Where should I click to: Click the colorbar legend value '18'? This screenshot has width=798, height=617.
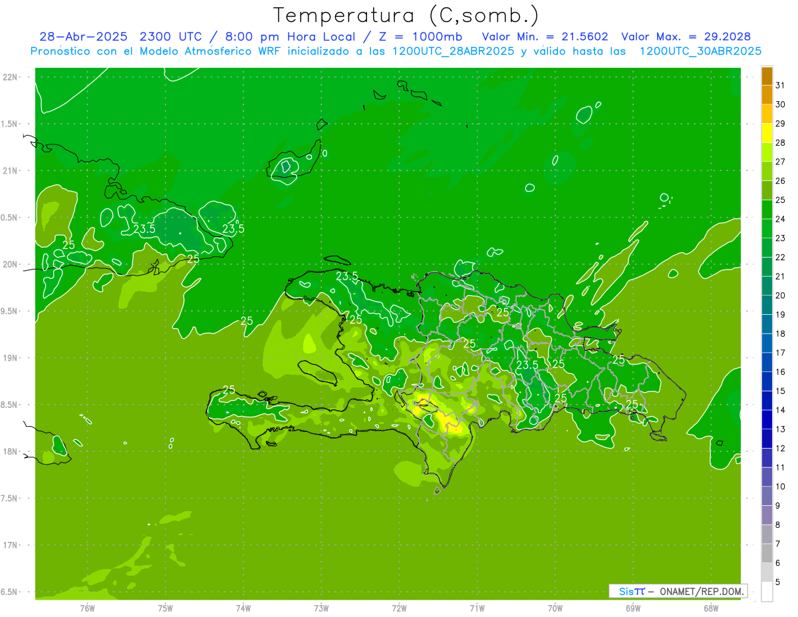781,333
